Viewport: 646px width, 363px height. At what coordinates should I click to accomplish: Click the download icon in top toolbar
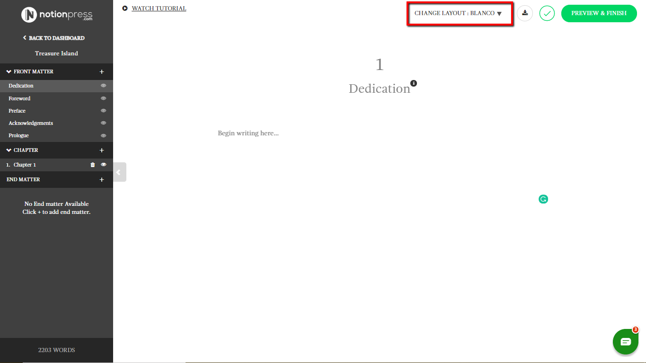[525, 13]
